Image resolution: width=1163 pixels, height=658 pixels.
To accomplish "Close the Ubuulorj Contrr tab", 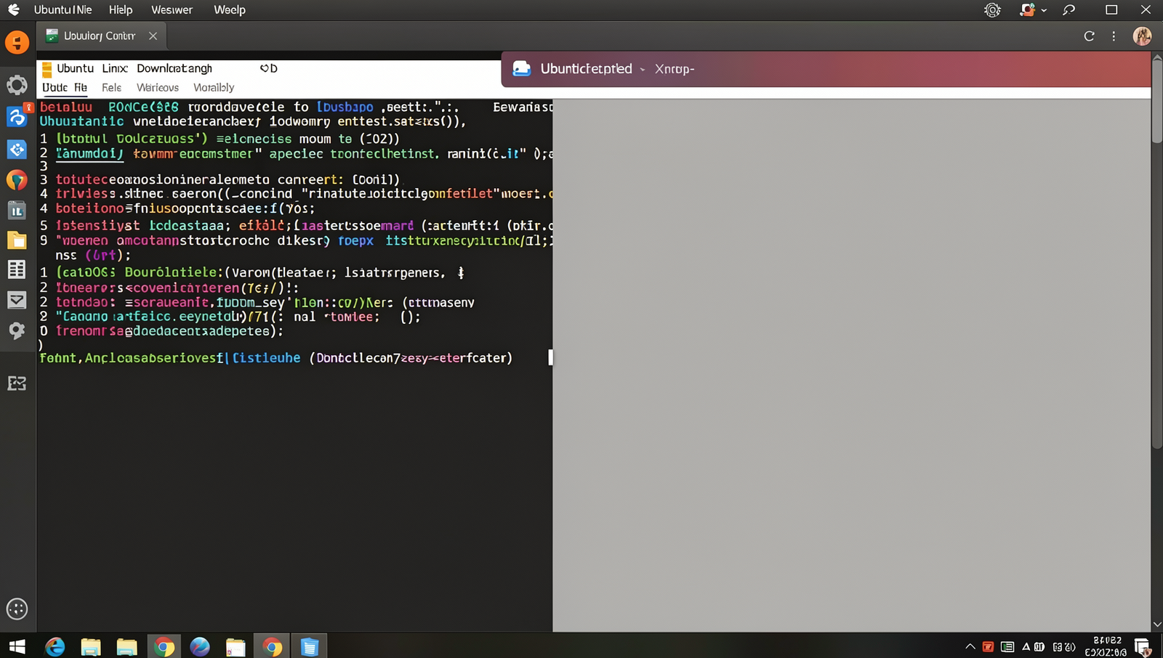I will click(x=153, y=36).
